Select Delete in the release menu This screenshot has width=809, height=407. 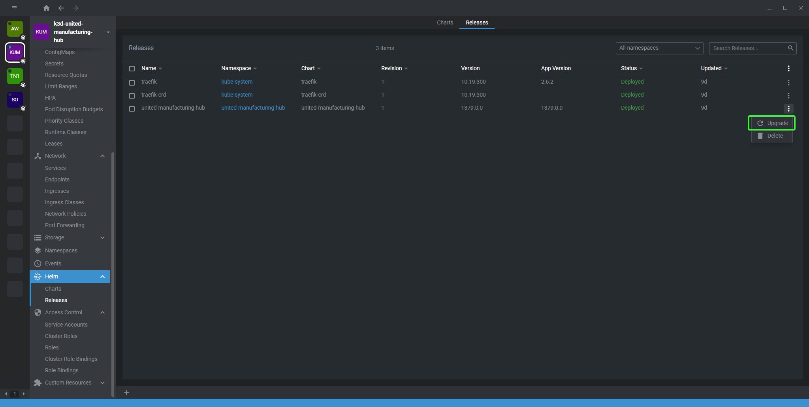coord(772,136)
